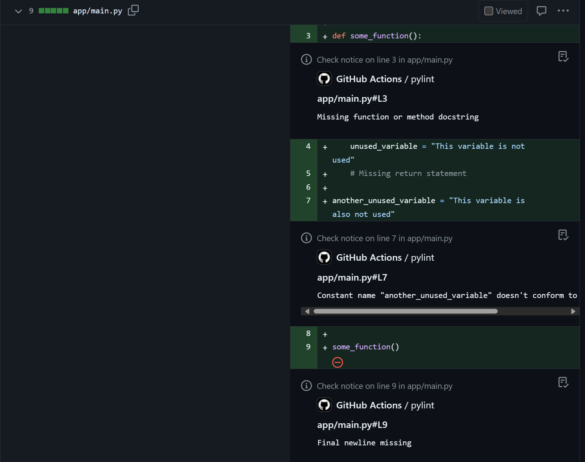Viewport: 585px width, 462px height.
Task: Click 'Check notice on line 7 in app/main.py' text
Action: click(x=385, y=238)
